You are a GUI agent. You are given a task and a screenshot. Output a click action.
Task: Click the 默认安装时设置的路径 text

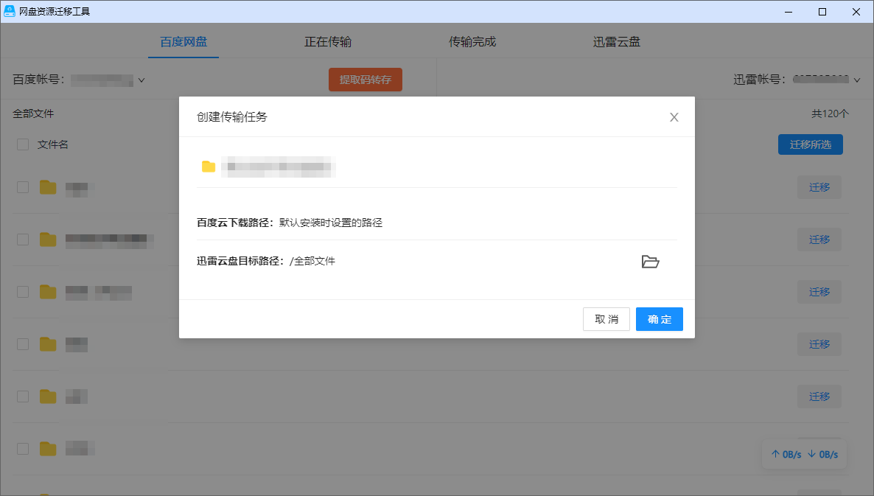331,223
